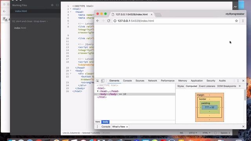Click the DOCTYPE html row
Image resolution: width=251 pixels, height=141 pixels.
pyautogui.click(x=107, y=85)
